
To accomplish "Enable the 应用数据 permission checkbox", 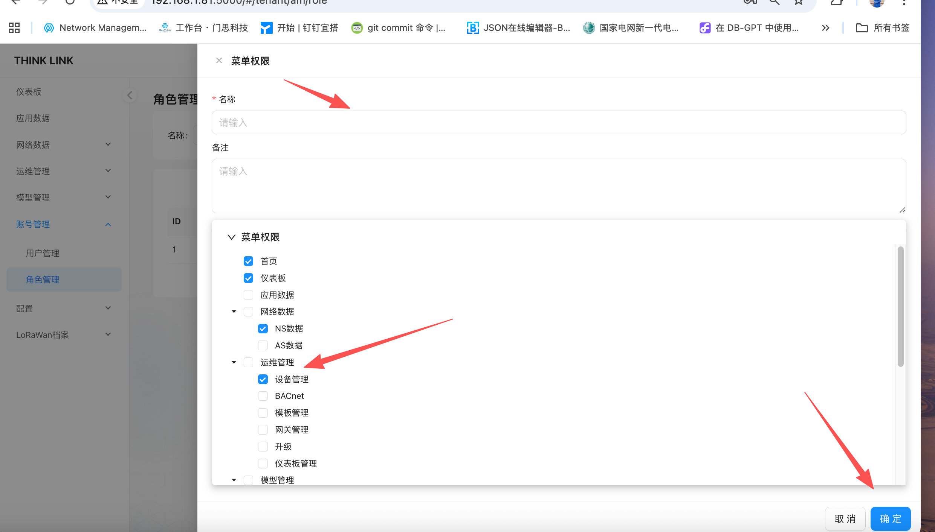I will 248,295.
